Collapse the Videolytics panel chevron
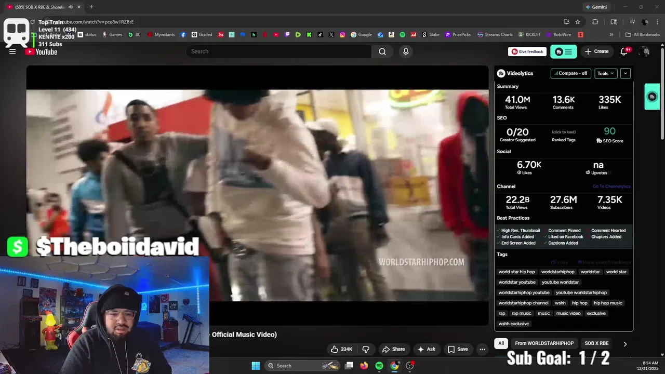 [626, 73]
